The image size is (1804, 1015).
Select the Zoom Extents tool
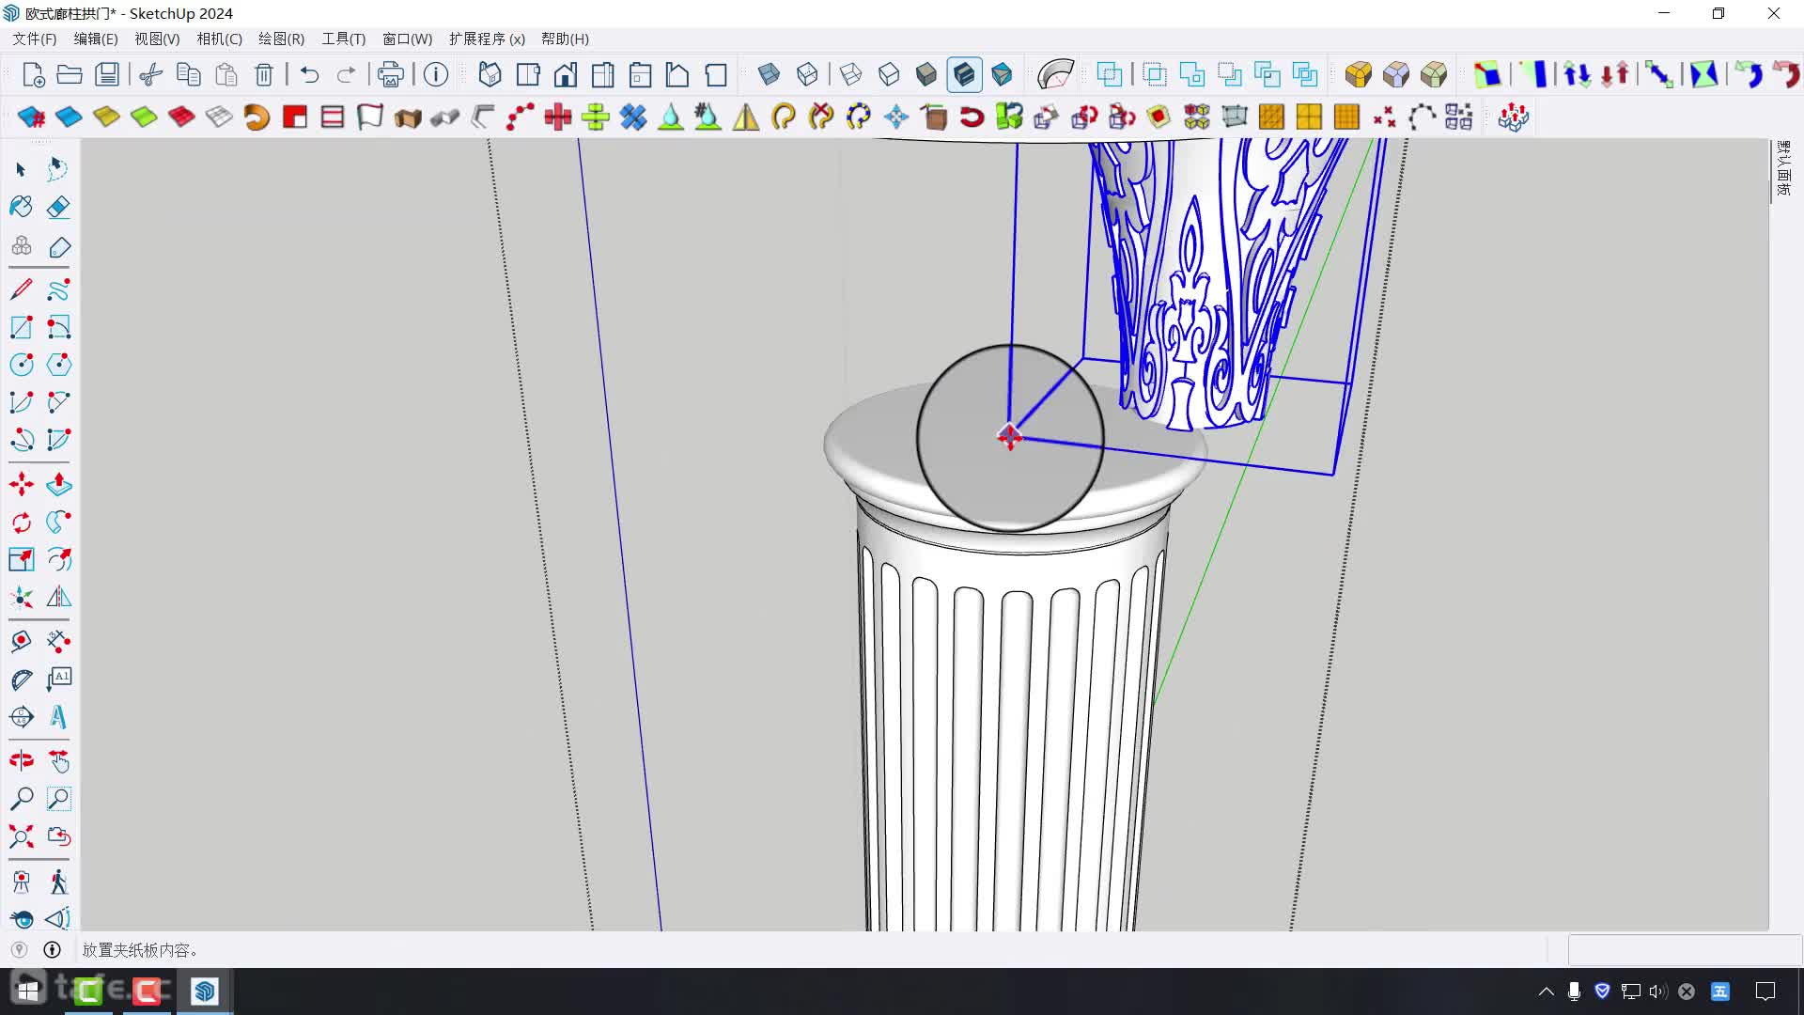[21, 836]
